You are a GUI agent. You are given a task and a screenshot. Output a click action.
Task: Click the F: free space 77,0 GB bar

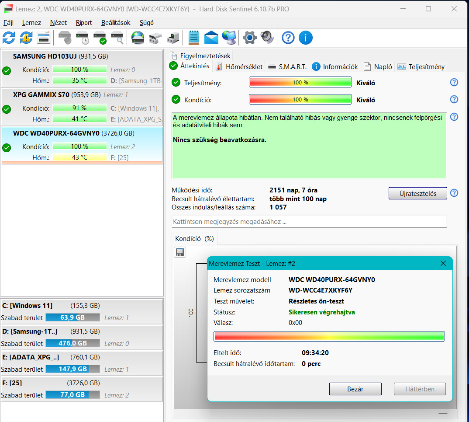click(x=72, y=395)
